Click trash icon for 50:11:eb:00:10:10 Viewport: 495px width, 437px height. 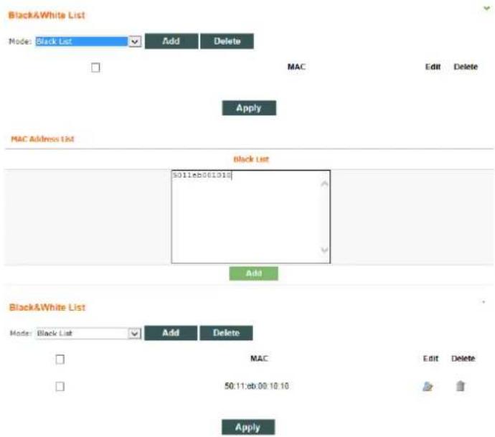tap(461, 386)
